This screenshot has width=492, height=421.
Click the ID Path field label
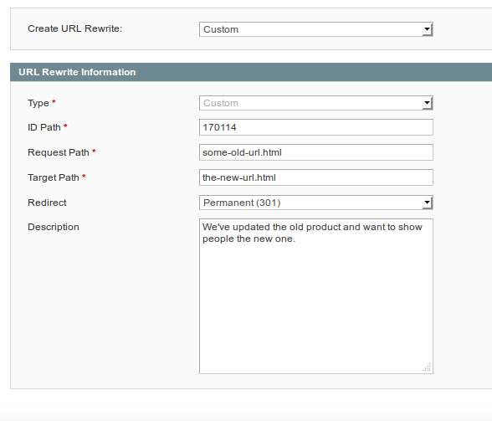click(44, 127)
